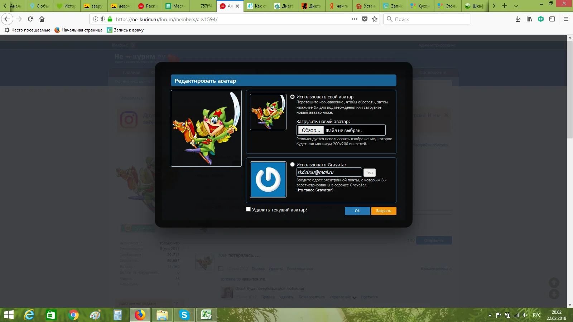Select "Использовать Gravatar" radio button
This screenshot has width=573, height=322.
[292, 165]
